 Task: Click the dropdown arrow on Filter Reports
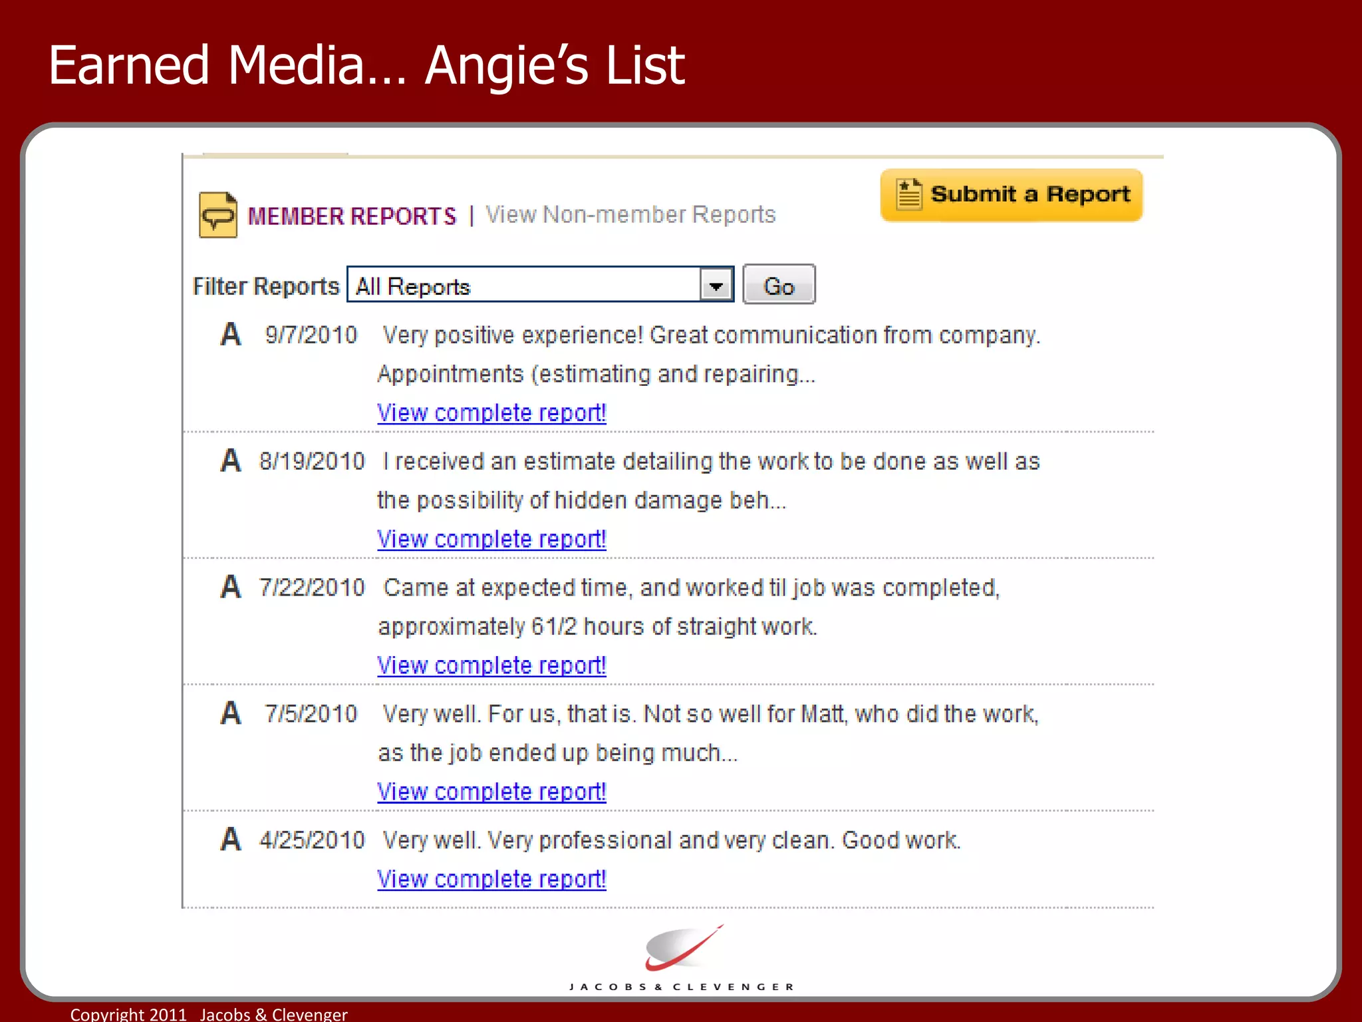point(716,285)
